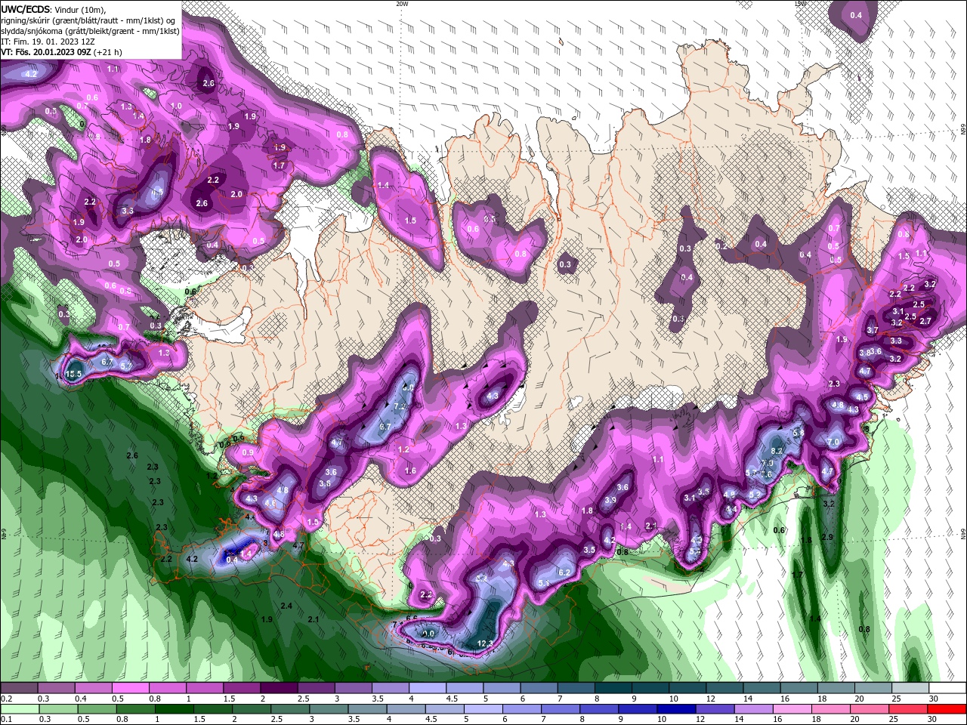This screenshot has height=725, width=967.
Task: Click the darkest green 1–1.5 swatch, lower legend
Action: coord(175,709)
